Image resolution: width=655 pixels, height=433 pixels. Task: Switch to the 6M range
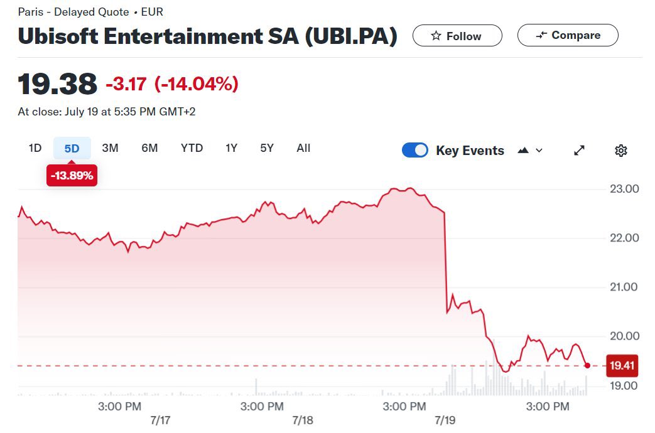point(149,148)
